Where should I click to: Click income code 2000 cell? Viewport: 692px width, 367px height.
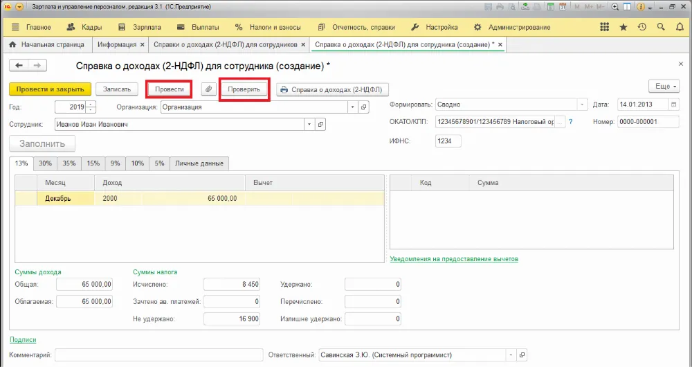point(118,198)
